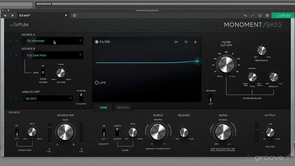Click the Resonance knob
295x166 pixels.
pyautogui.click(x=262, y=51)
